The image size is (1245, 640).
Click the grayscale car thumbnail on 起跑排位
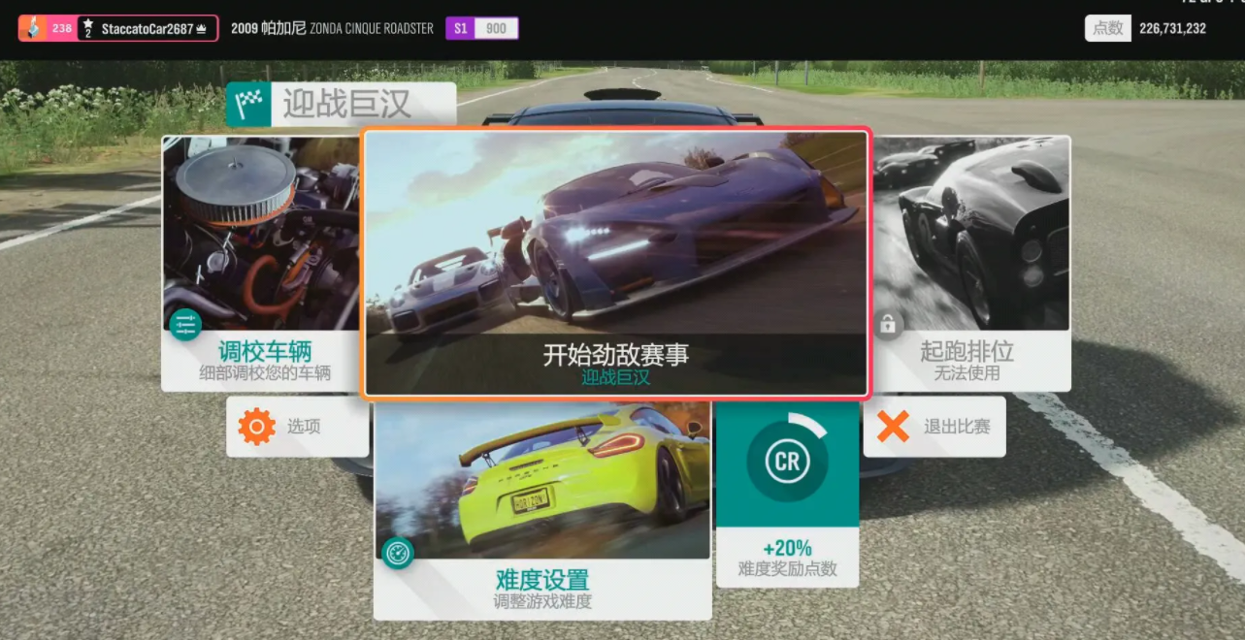tap(970, 233)
